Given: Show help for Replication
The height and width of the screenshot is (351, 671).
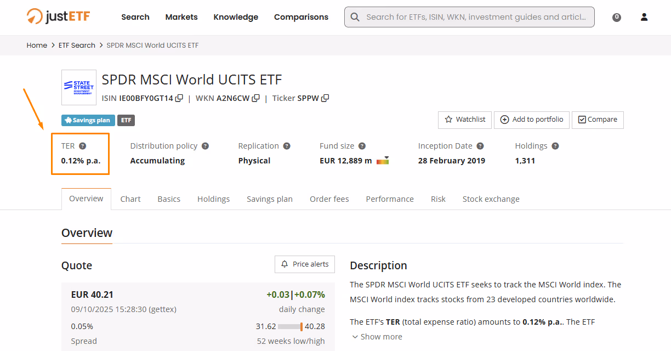Looking at the screenshot, I should 287,146.
